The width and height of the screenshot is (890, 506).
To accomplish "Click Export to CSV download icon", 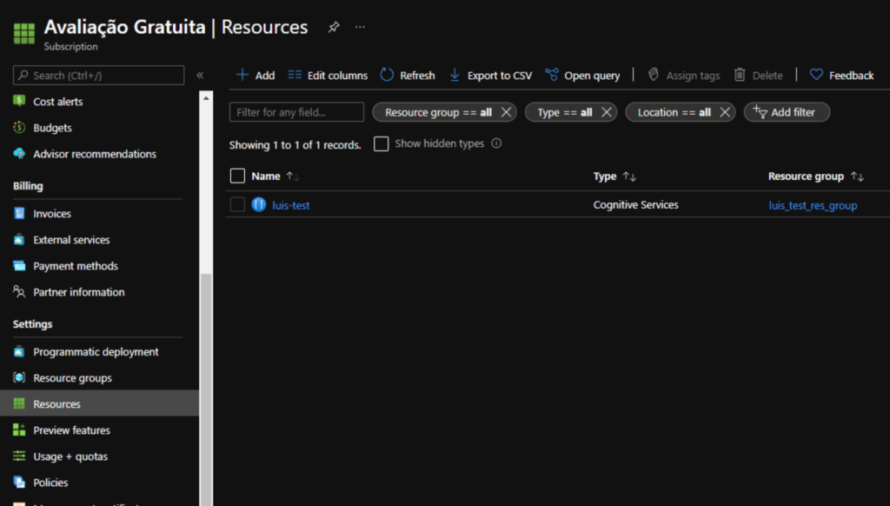I will pyautogui.click(x=455, y=76).
